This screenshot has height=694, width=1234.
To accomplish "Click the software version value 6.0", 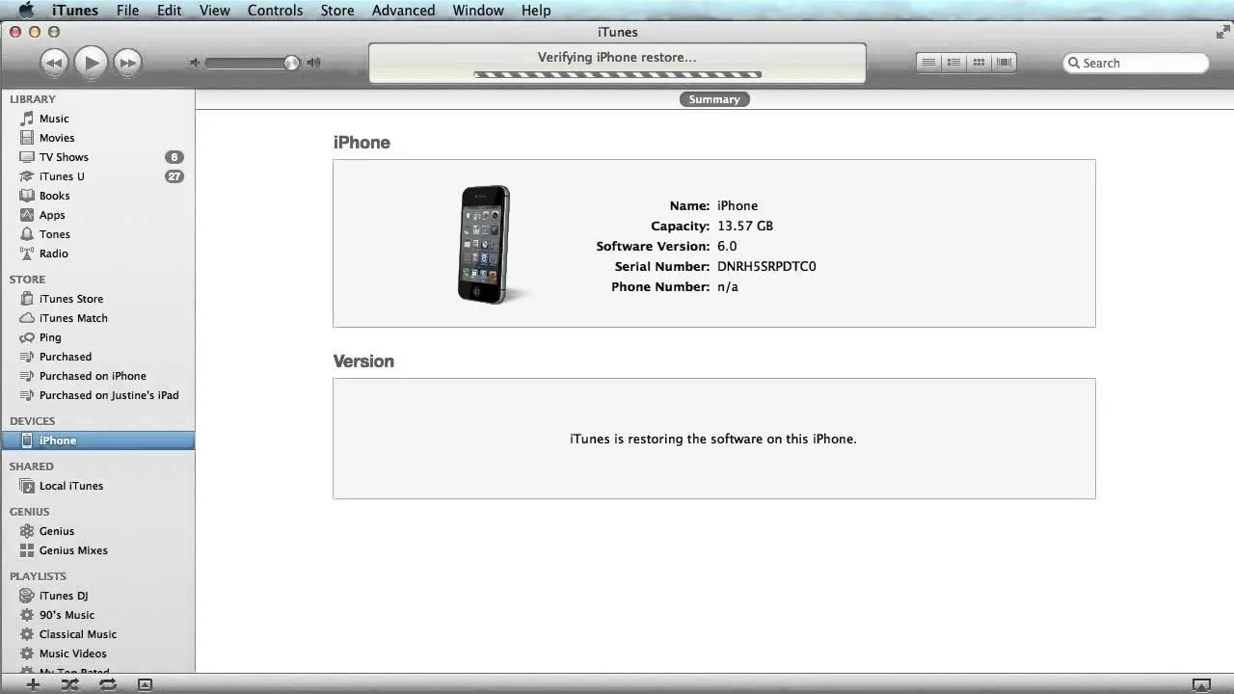I will pos(727,246).
